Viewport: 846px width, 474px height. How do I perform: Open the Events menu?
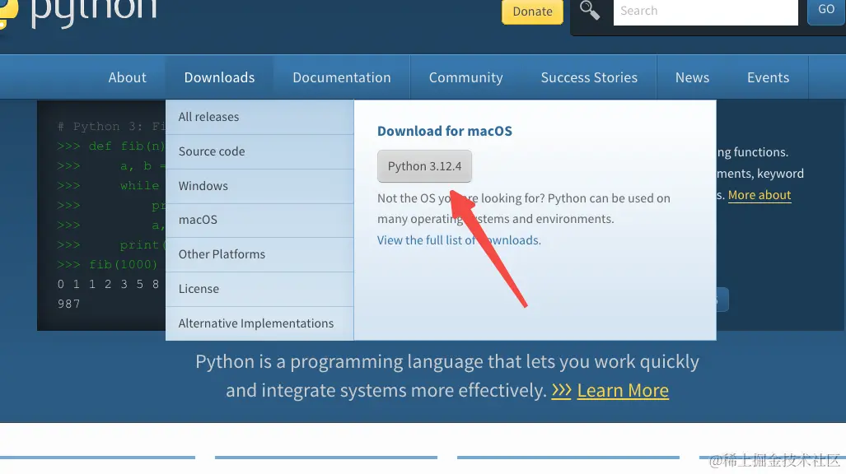[x=767, y=77]
